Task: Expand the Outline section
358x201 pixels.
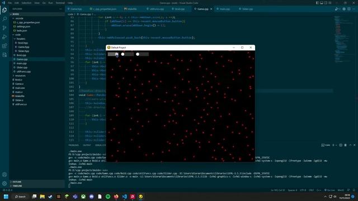Action: click(x=37, y=182)
